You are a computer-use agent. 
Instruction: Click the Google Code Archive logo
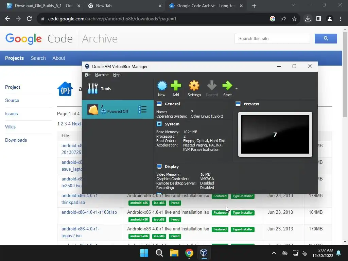tap(61, 39)
